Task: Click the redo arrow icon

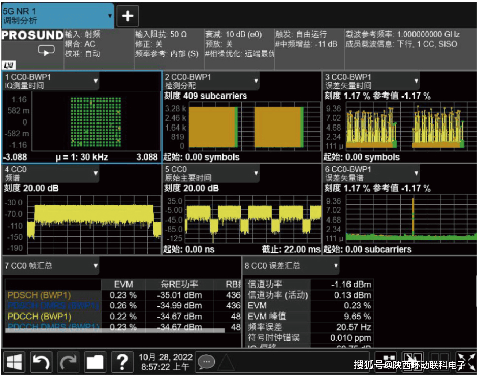Action: tap(69, 361)
